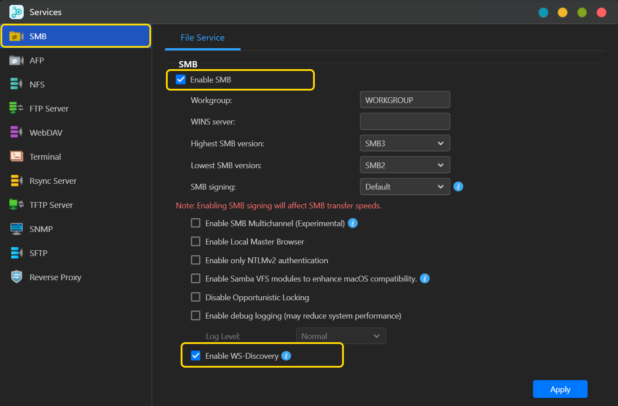The width and height of the screenshot is (618, 406).
Task: Enable SMB Multichannel (Experimental) checkbox
Action: point(195,223)
